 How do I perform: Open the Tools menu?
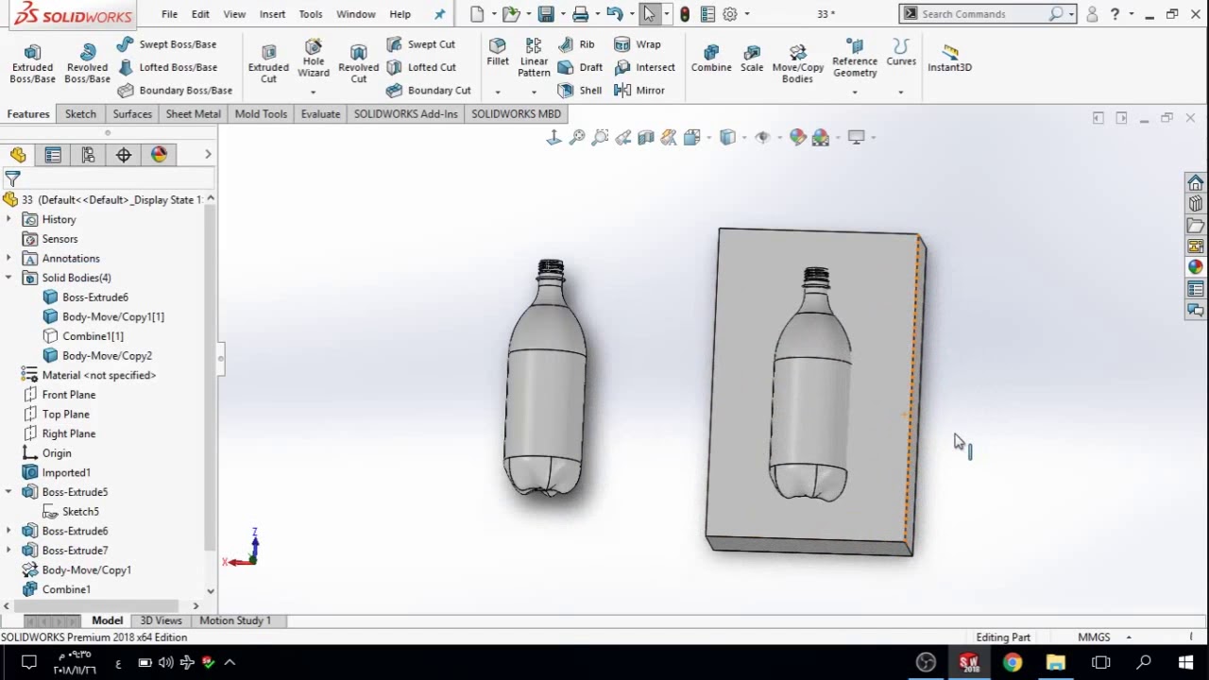311,14
